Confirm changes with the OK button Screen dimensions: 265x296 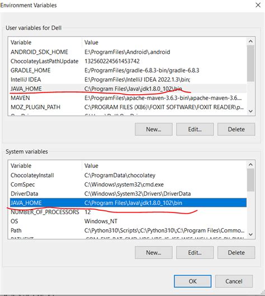pos(192,281)
